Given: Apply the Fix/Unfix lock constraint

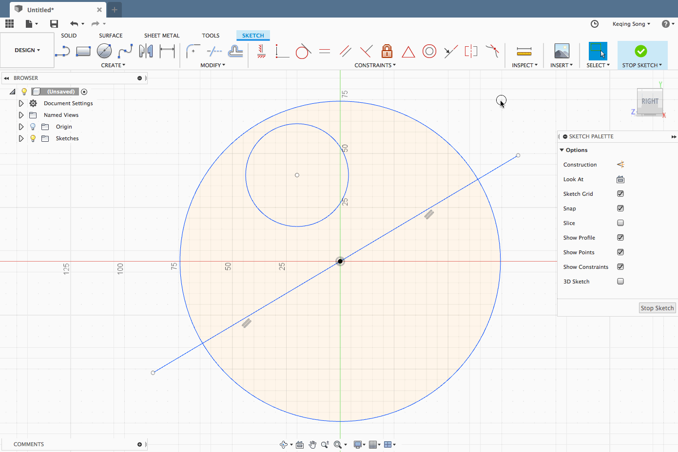Looking at the screenshot, I should click(x=387, y=51).
